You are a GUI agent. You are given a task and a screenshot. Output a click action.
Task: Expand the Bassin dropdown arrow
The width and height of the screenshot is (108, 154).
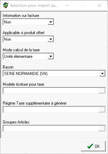click(102, 73)
